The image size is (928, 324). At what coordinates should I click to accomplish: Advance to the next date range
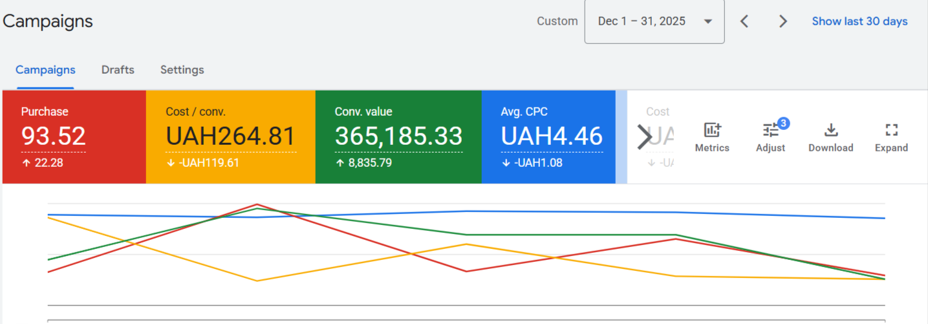pos(782,21)
